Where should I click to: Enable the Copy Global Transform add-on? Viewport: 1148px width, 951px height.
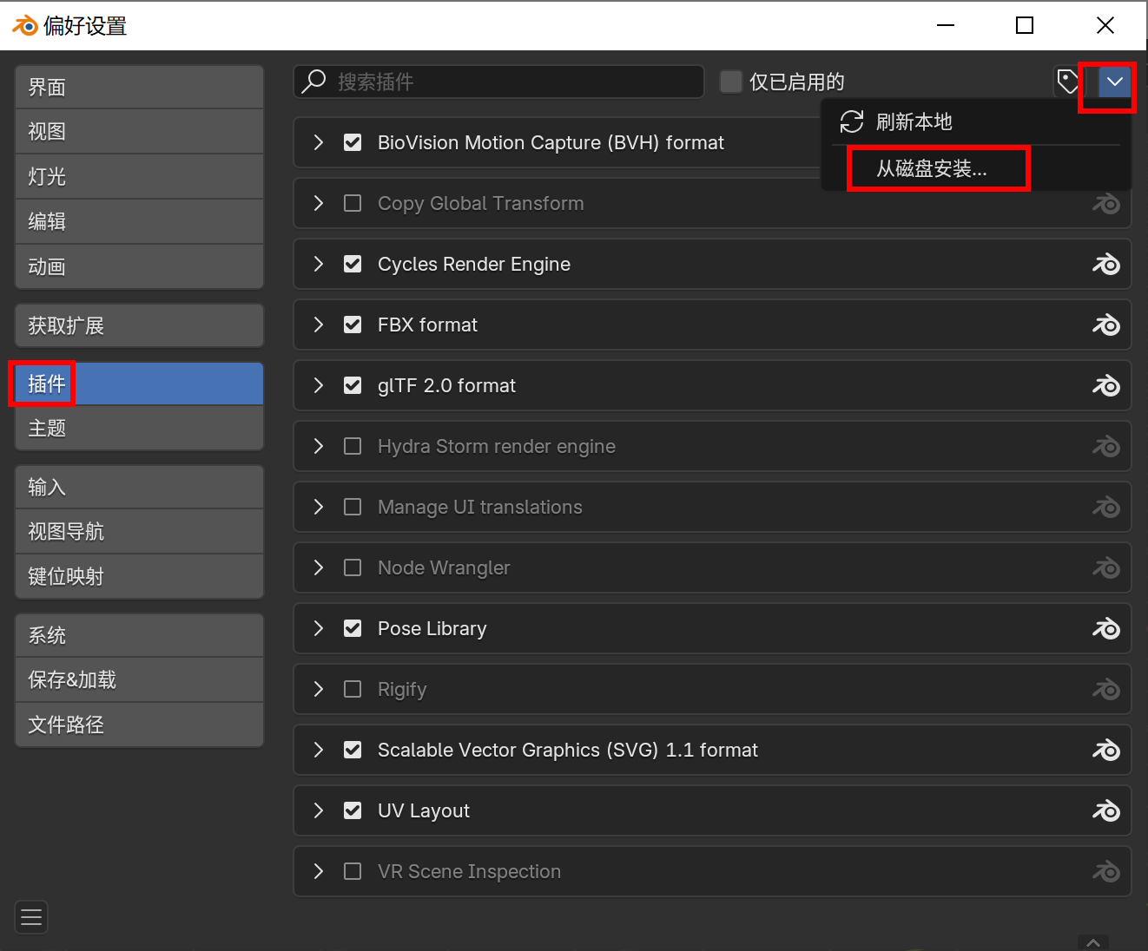point(353,203)
